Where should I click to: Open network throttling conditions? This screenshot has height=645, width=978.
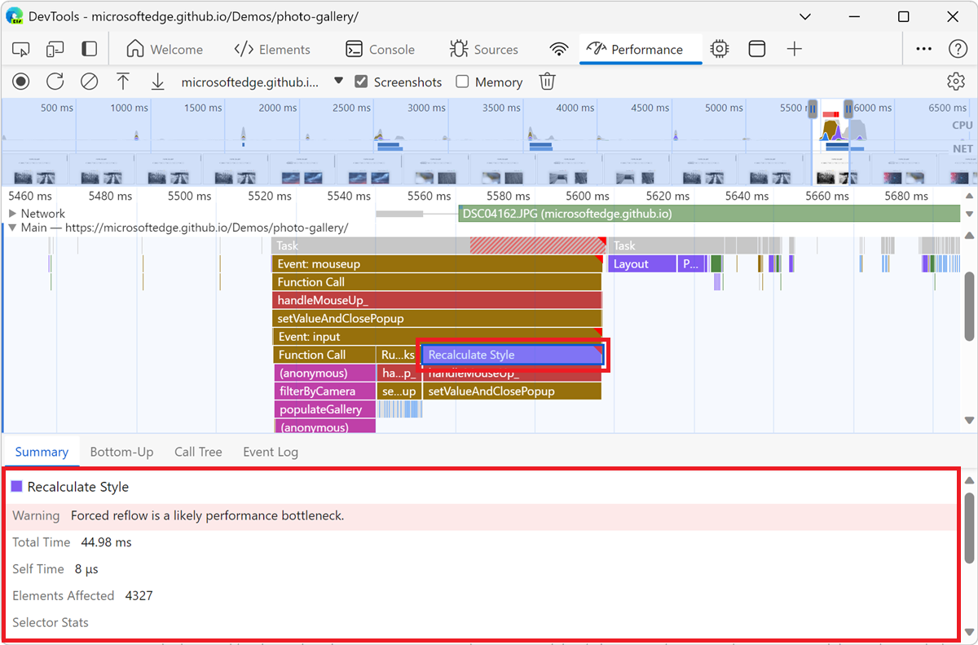pos(558,49)
